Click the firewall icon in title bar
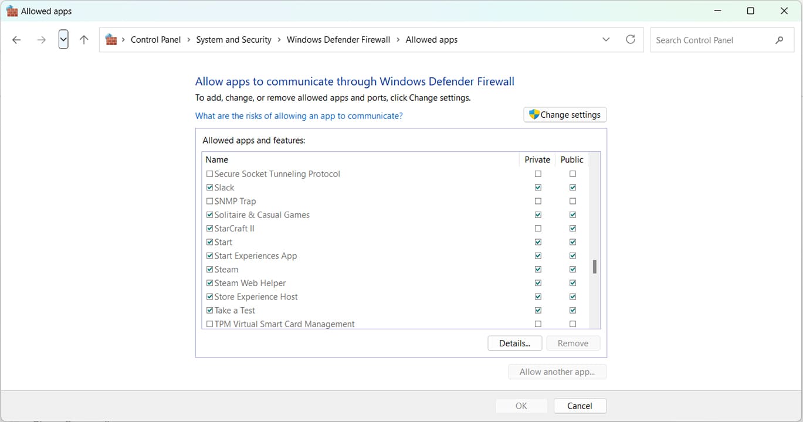 coord(12,11)
